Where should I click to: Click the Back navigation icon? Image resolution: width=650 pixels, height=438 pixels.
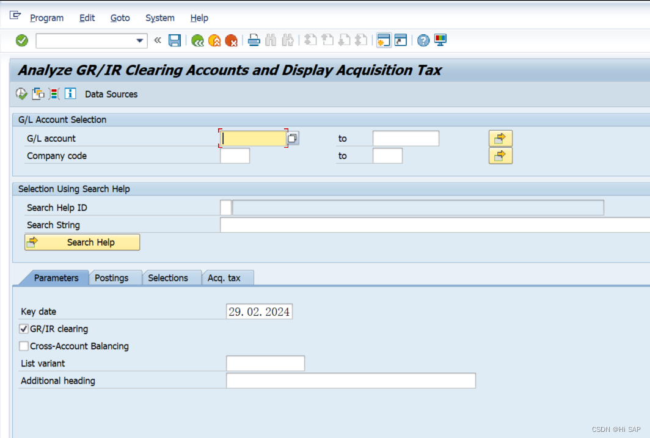coord(197,40)
